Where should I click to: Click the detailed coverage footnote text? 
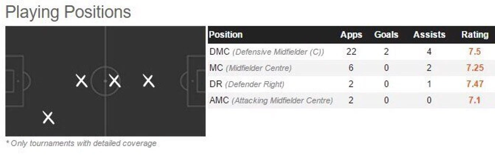click(x=81, y=143)
